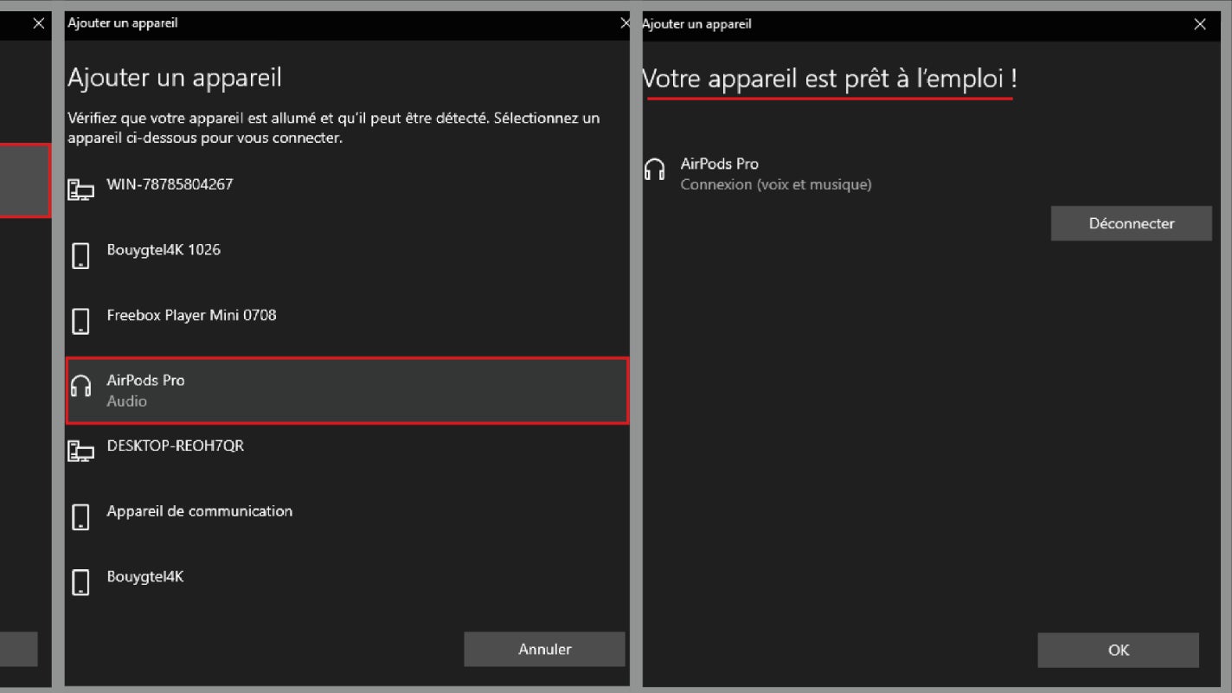
Task: Click the icon next to Appareil de communication
Action: [x=80, y=517]
